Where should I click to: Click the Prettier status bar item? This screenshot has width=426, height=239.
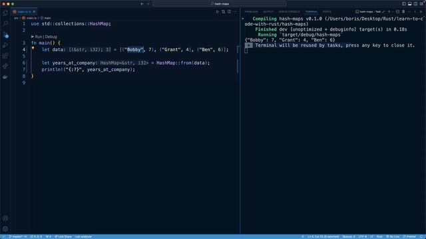coord(409,236)
